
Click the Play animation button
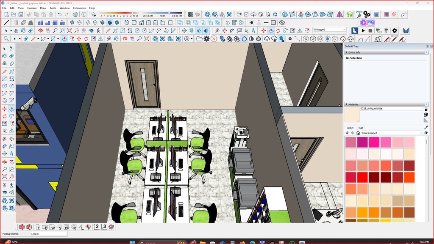tap(363, 30)
